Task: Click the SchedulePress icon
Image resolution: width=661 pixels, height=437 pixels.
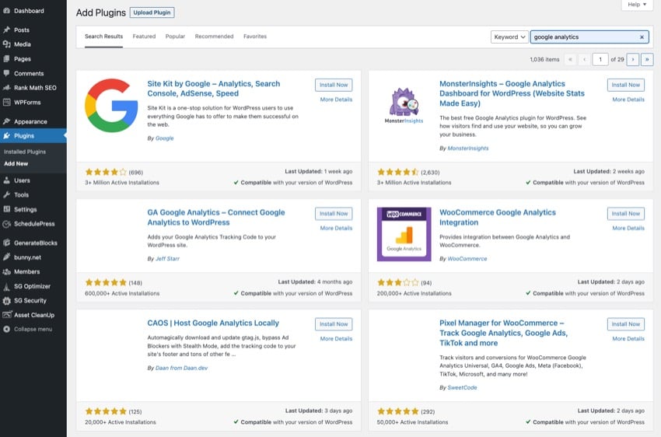Action: (x=7, y=224)
